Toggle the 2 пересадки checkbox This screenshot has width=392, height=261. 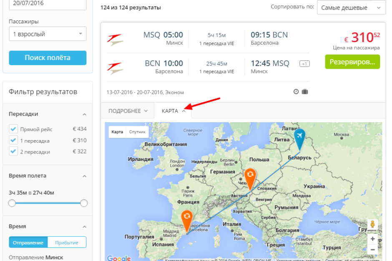point(13,151)
